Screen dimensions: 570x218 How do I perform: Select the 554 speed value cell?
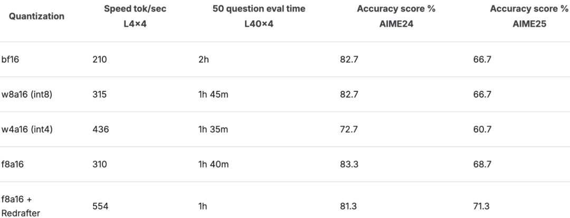click(x=100, y=206)
